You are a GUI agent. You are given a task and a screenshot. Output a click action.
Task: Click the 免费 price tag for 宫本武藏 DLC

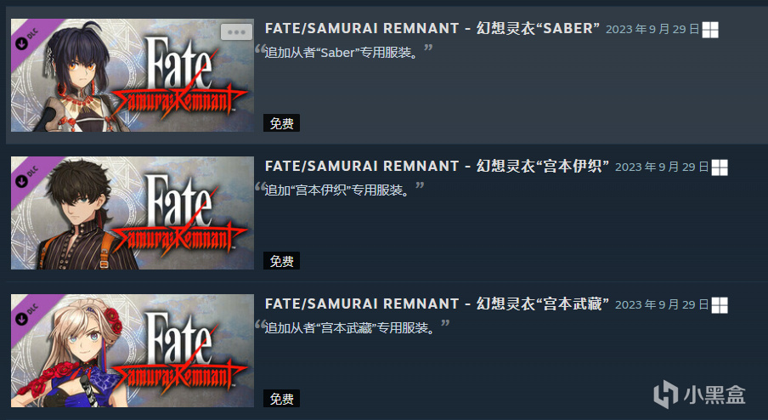coord(282,399)
